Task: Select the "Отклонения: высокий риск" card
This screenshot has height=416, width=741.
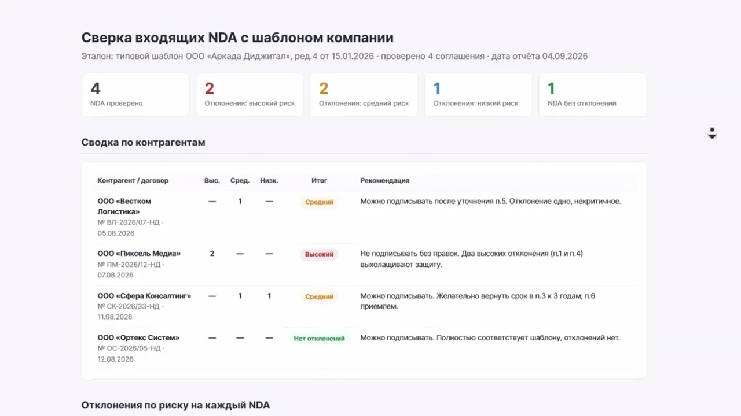Action: (x=250, y=95)
